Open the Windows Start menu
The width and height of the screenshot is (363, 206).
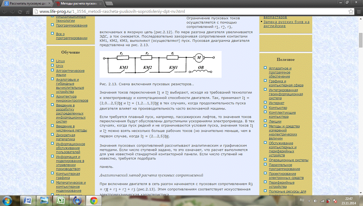7,200
